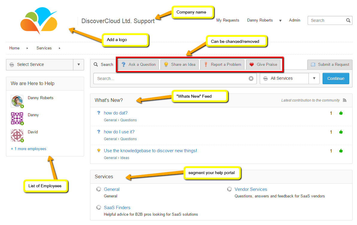Open the All Services dropdown
This screenshot has height=225, width=357.
point(314,78)
